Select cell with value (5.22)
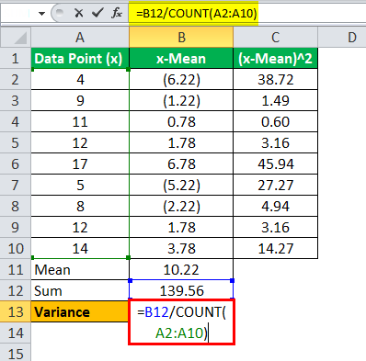This screenshot has height=361, width=366. 181,185
